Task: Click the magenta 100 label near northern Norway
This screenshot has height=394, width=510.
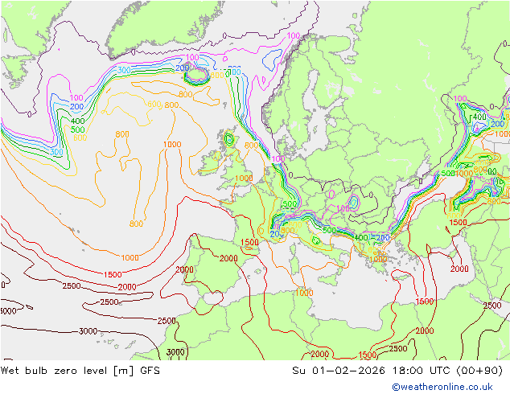Action: (x=294, y=35)
